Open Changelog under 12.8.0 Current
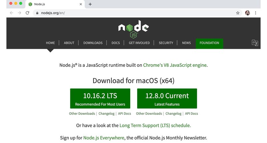Screen dimensions: 267x143 point(173,114)
